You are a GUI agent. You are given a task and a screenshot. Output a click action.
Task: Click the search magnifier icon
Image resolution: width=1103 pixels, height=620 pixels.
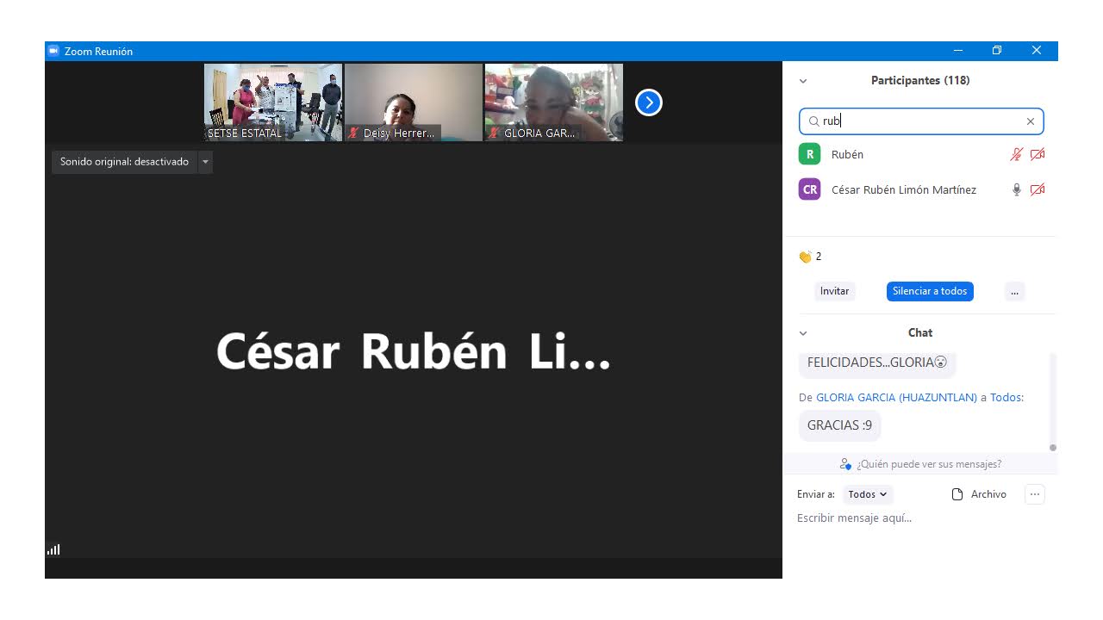(x=813, y=121)
